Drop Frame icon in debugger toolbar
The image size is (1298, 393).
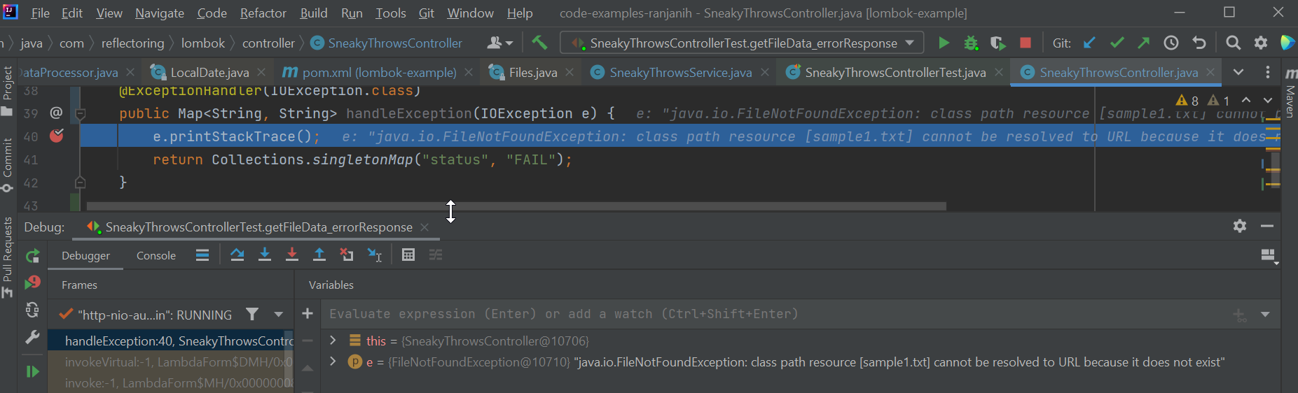[x=347, y=255]
